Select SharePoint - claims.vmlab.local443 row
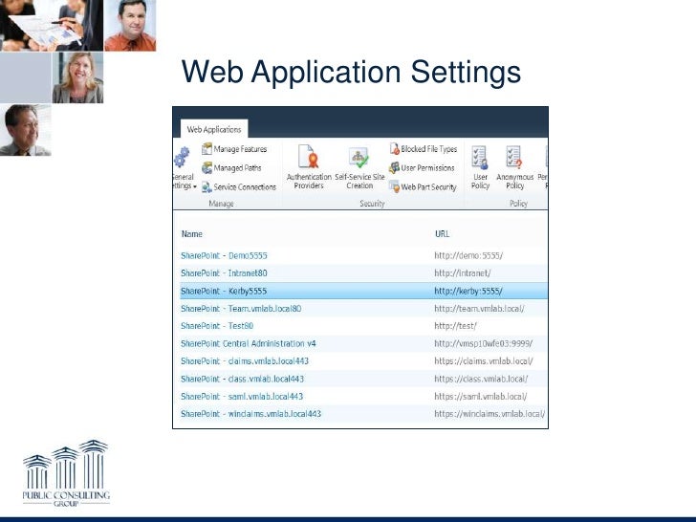 364,360
